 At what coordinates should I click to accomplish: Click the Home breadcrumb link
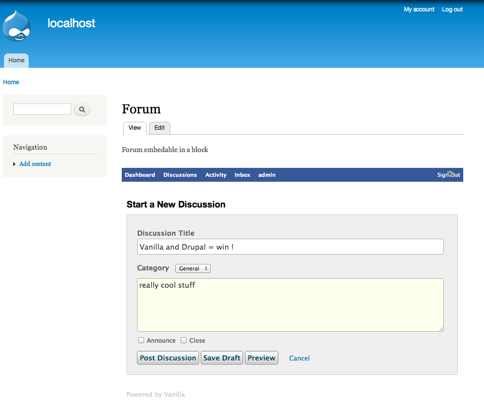(x=11, y=82)
